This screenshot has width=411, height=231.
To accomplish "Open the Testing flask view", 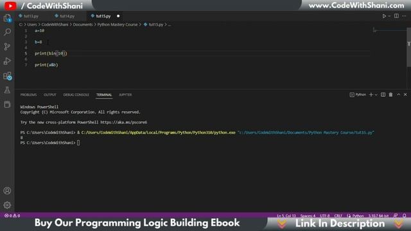I will [x=7, y=90].
